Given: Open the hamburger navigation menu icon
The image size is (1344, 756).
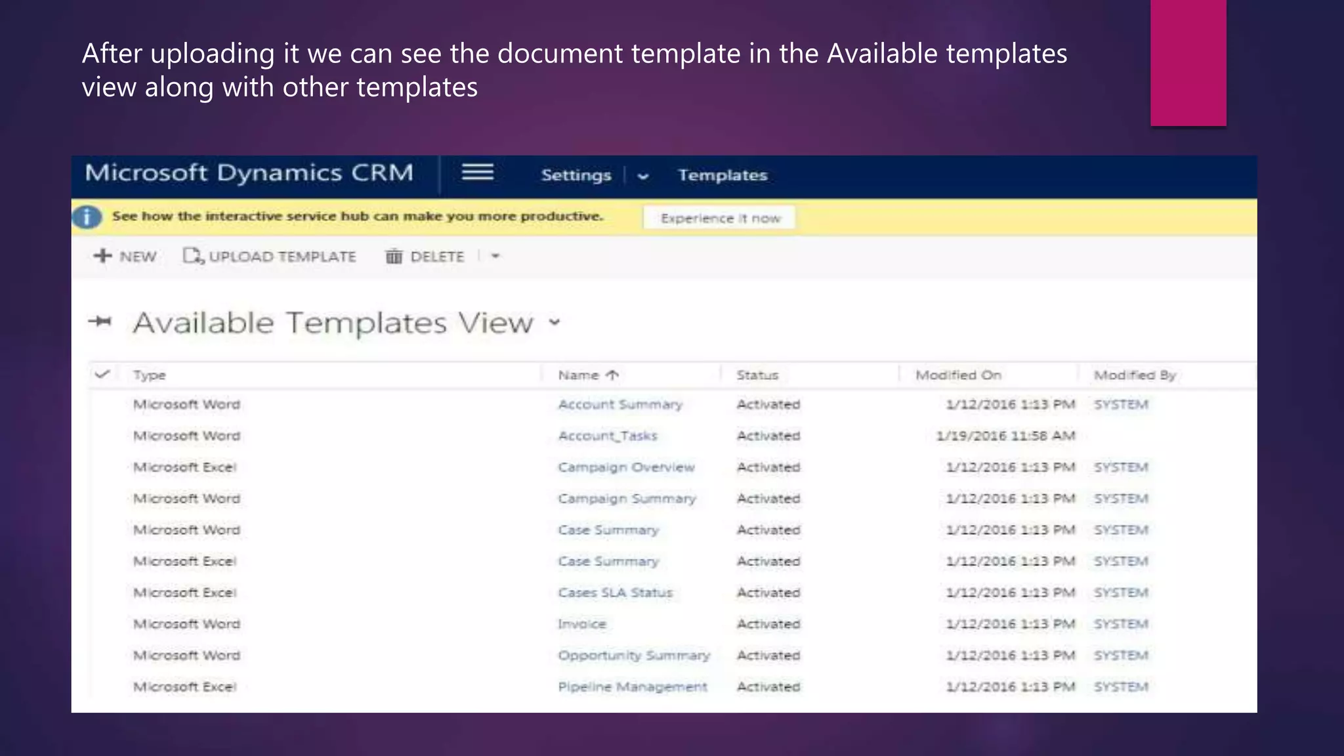Looking at the screenshot, I should tap(477, 173).
